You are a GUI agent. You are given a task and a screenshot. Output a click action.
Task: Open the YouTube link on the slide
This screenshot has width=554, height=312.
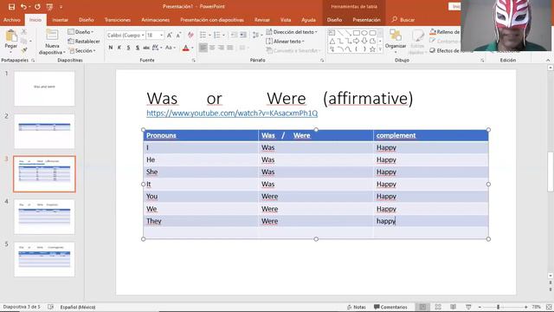click(232, 114)
